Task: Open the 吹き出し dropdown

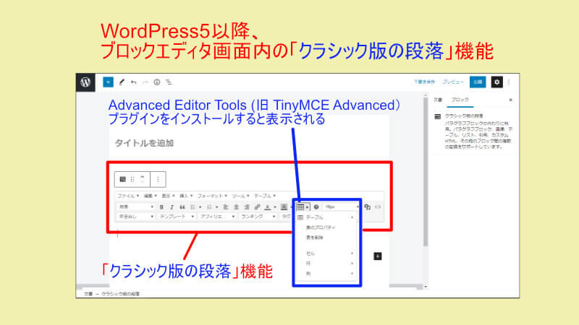Action: click(x=136, y=217)
